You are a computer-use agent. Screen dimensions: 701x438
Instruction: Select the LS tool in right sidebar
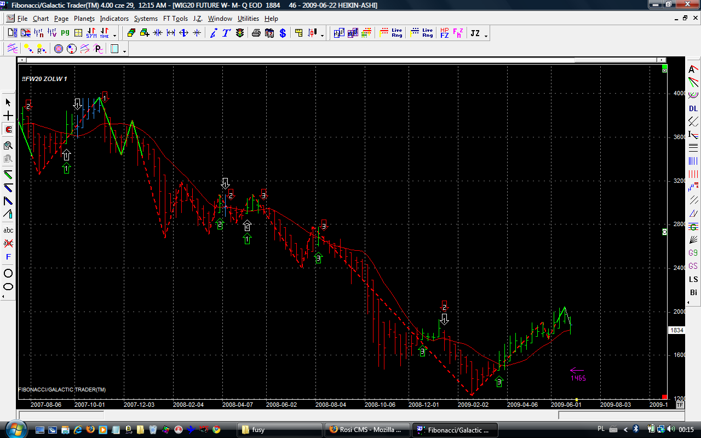(x=693, y=279)
